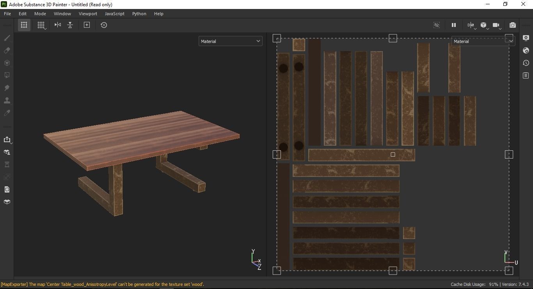Click the flip vertical icon
The image size is (533, 289).
pos(70,25)
